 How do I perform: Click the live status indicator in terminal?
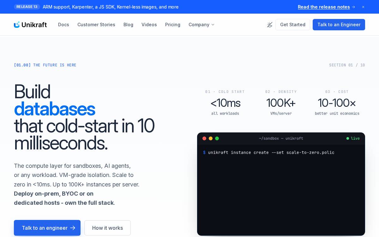353,138
